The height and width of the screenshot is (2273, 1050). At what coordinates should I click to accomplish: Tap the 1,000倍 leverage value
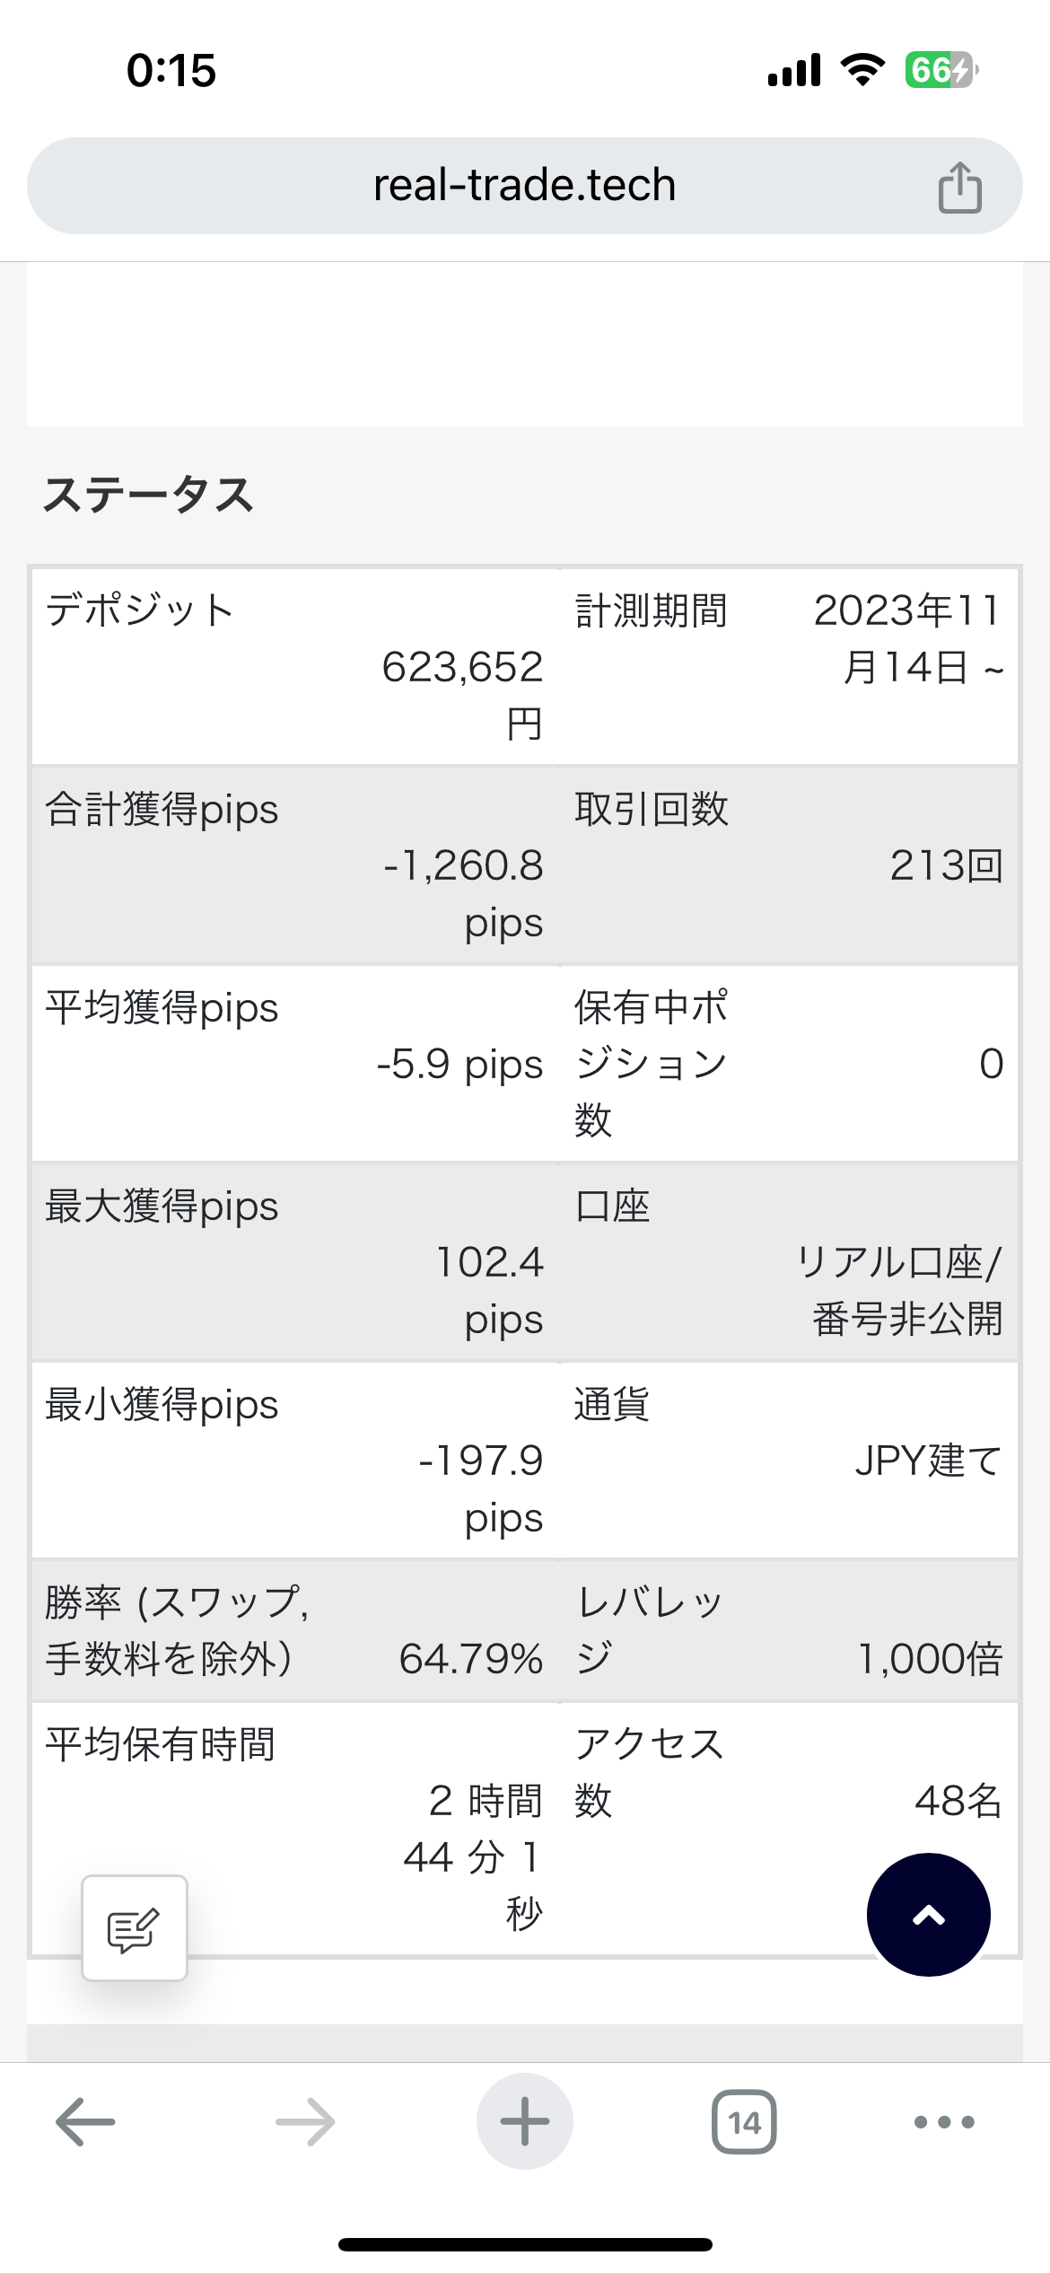[931, 1658]
